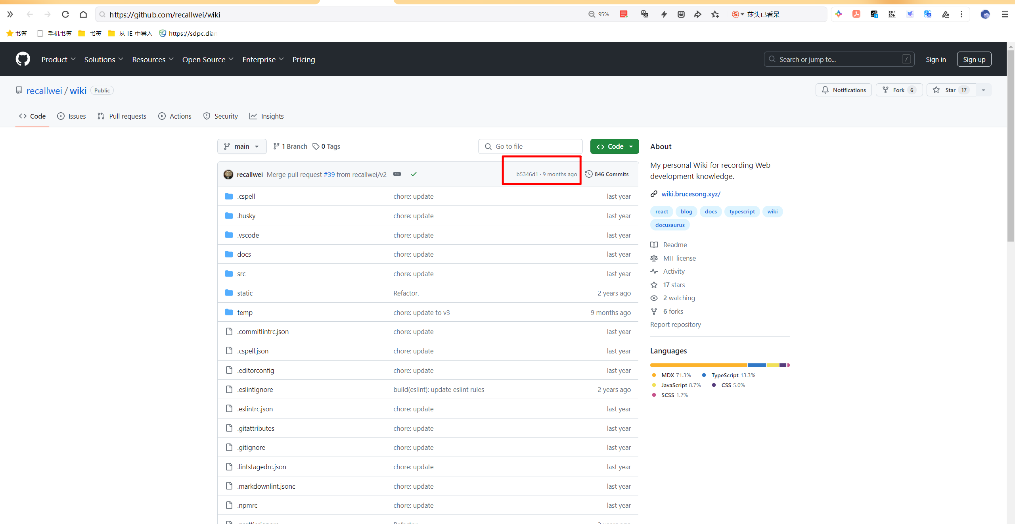Click the MDX segment of language bar
Viewport: 1015px width, 524px height.
point(699,365)
